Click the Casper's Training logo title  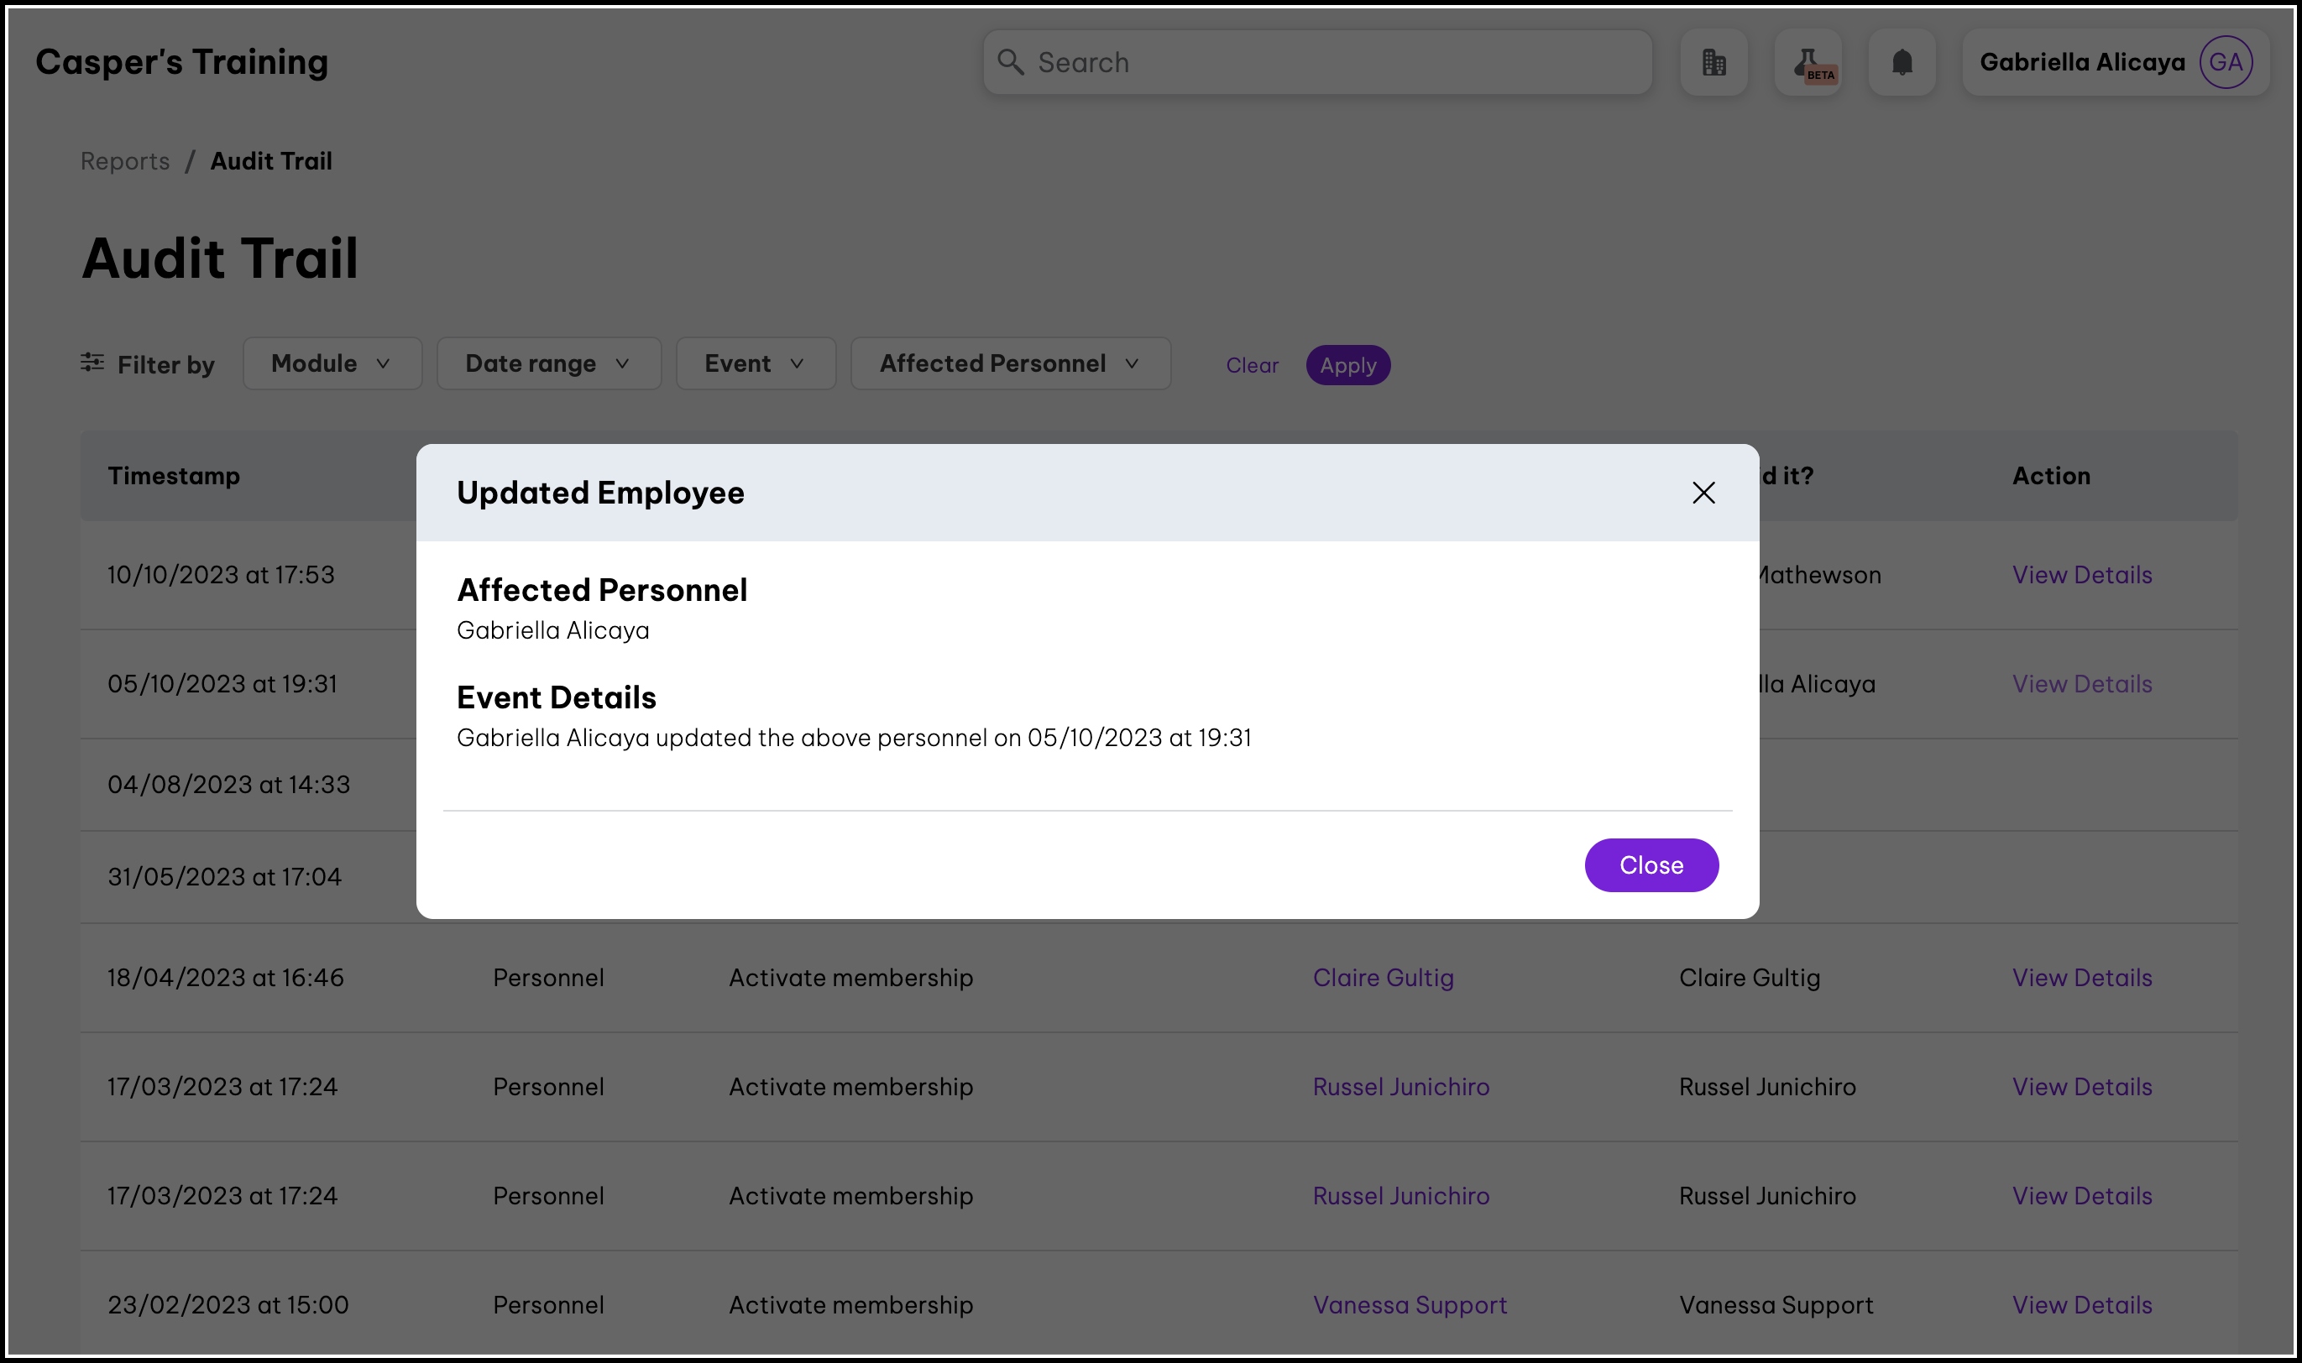(x=182, y=62)
